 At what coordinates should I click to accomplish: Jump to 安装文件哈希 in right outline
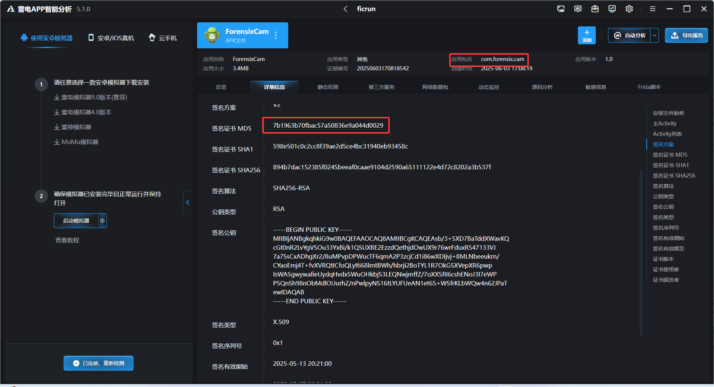[x=668, y=113]
